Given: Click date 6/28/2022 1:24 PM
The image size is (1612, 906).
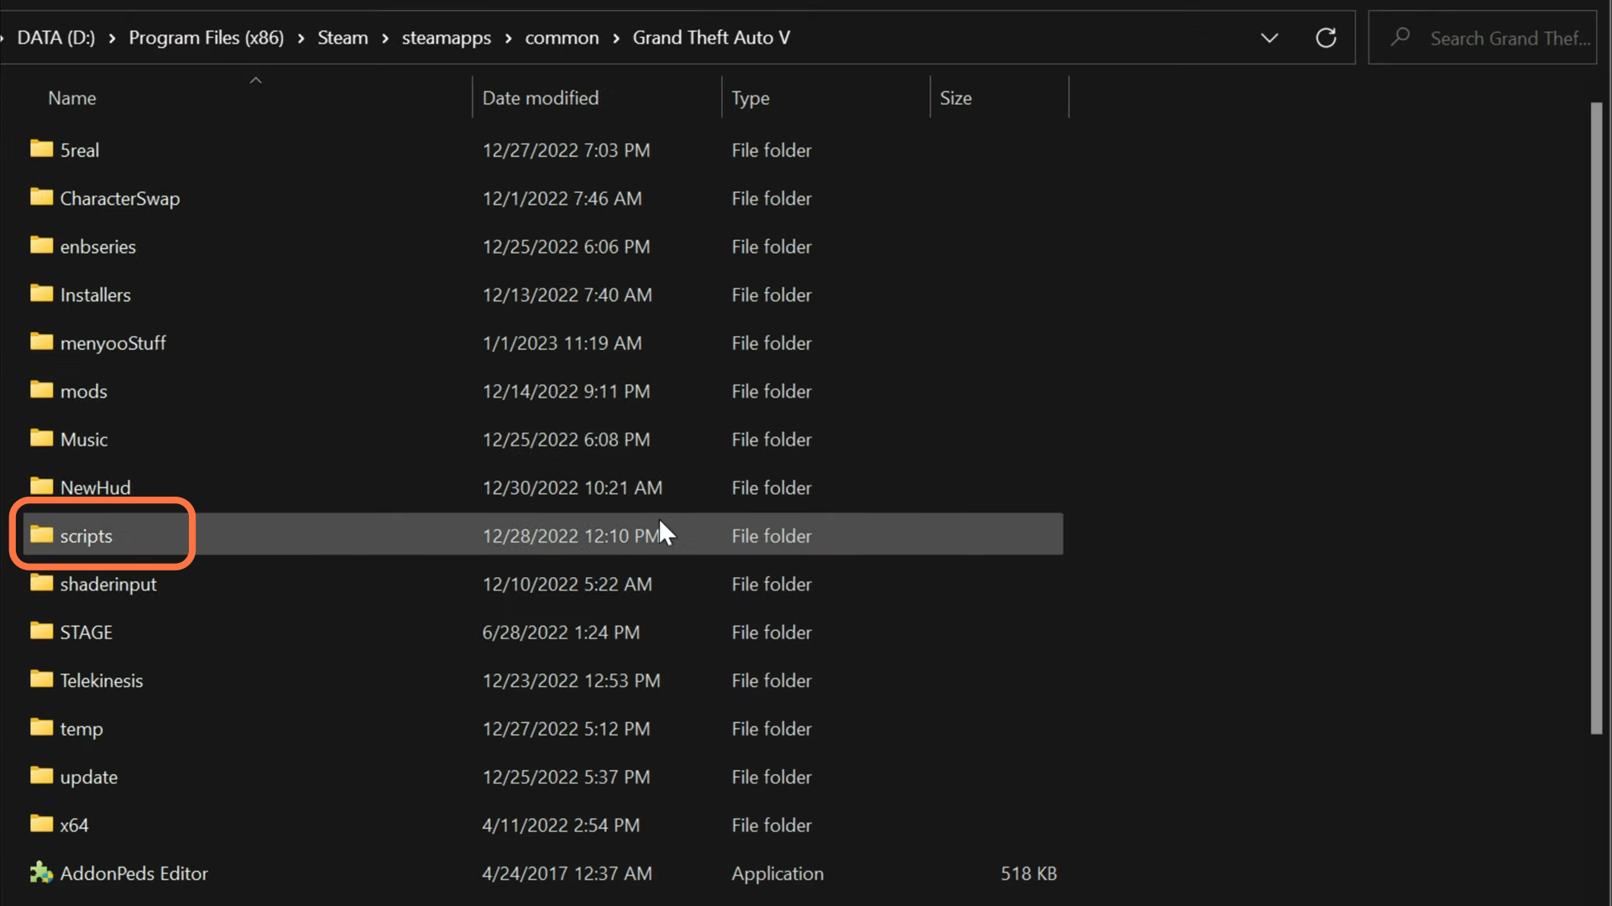Looking at the screenshot, I should click(561, 633).
